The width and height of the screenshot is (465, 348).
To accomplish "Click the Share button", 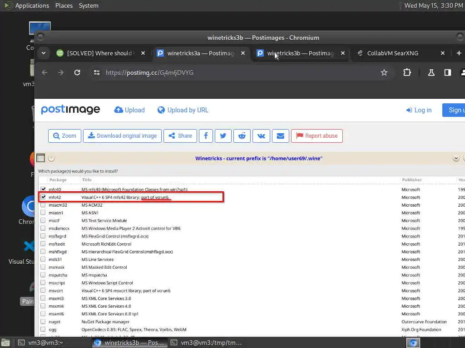I will pos(180,136).
